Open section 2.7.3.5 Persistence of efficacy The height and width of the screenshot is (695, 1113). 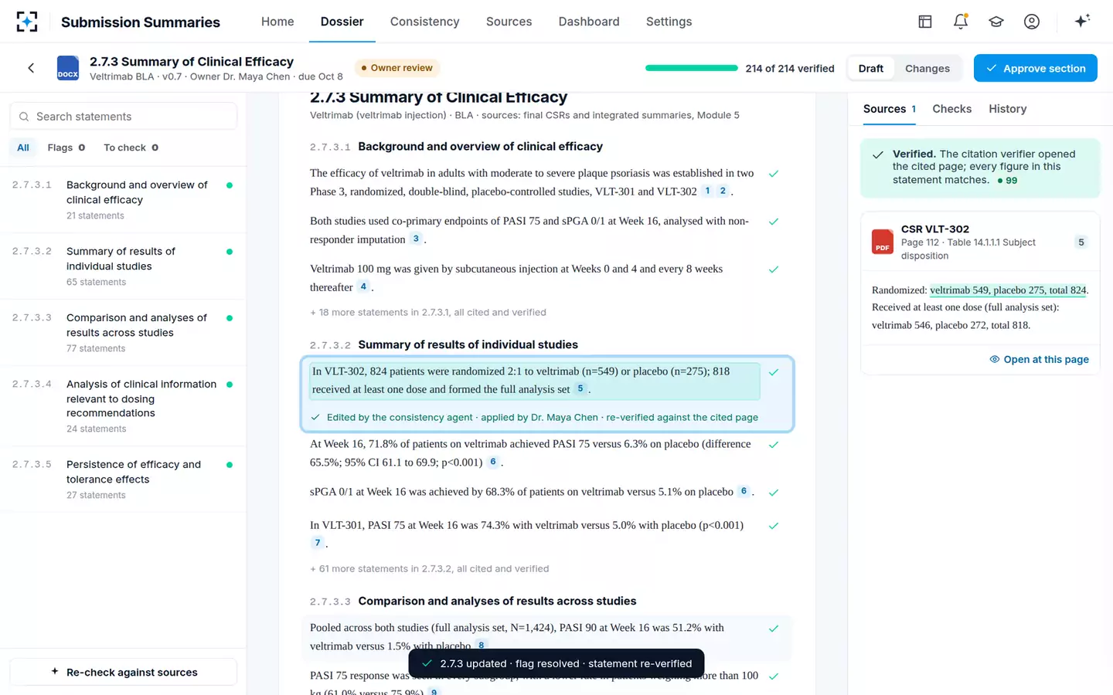123,480
